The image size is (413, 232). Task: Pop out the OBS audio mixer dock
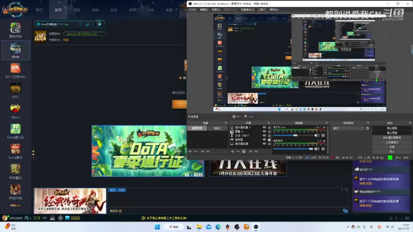pos(327,123)
